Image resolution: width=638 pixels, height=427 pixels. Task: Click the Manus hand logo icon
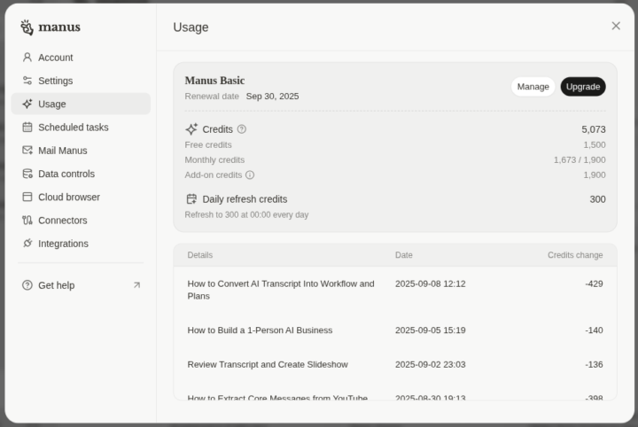point(27,27)
